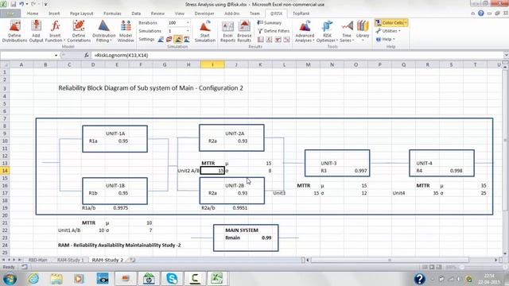Image resolution: width=509 pixels, height=286 pixels.
Task: Open the File tab
Action: [10, 14]
